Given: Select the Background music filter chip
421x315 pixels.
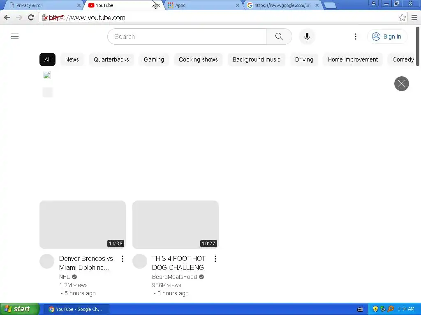Looking at the screenshot, I should (x=256, y=59).
